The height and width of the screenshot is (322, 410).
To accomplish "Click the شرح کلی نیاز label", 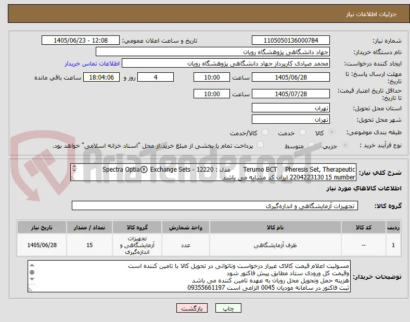I will (380, 173).
